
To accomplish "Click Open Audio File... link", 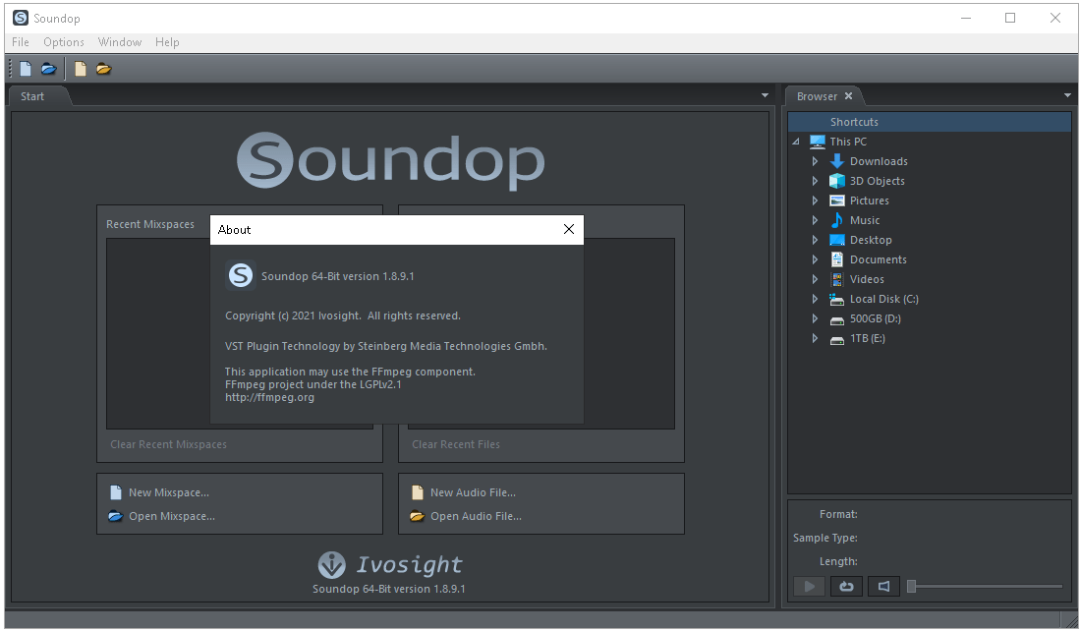I will [x=476, y=516].
